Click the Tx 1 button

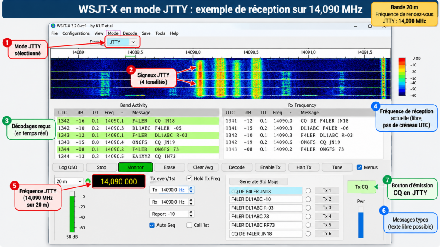pyautogui.click(x=327, y=190)
